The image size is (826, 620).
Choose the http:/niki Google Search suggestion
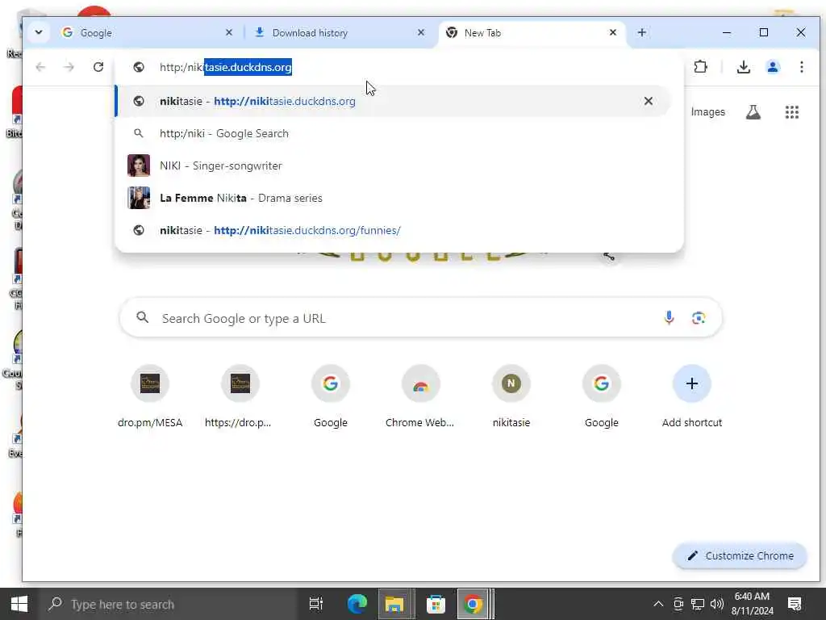(x=393, y=133)
